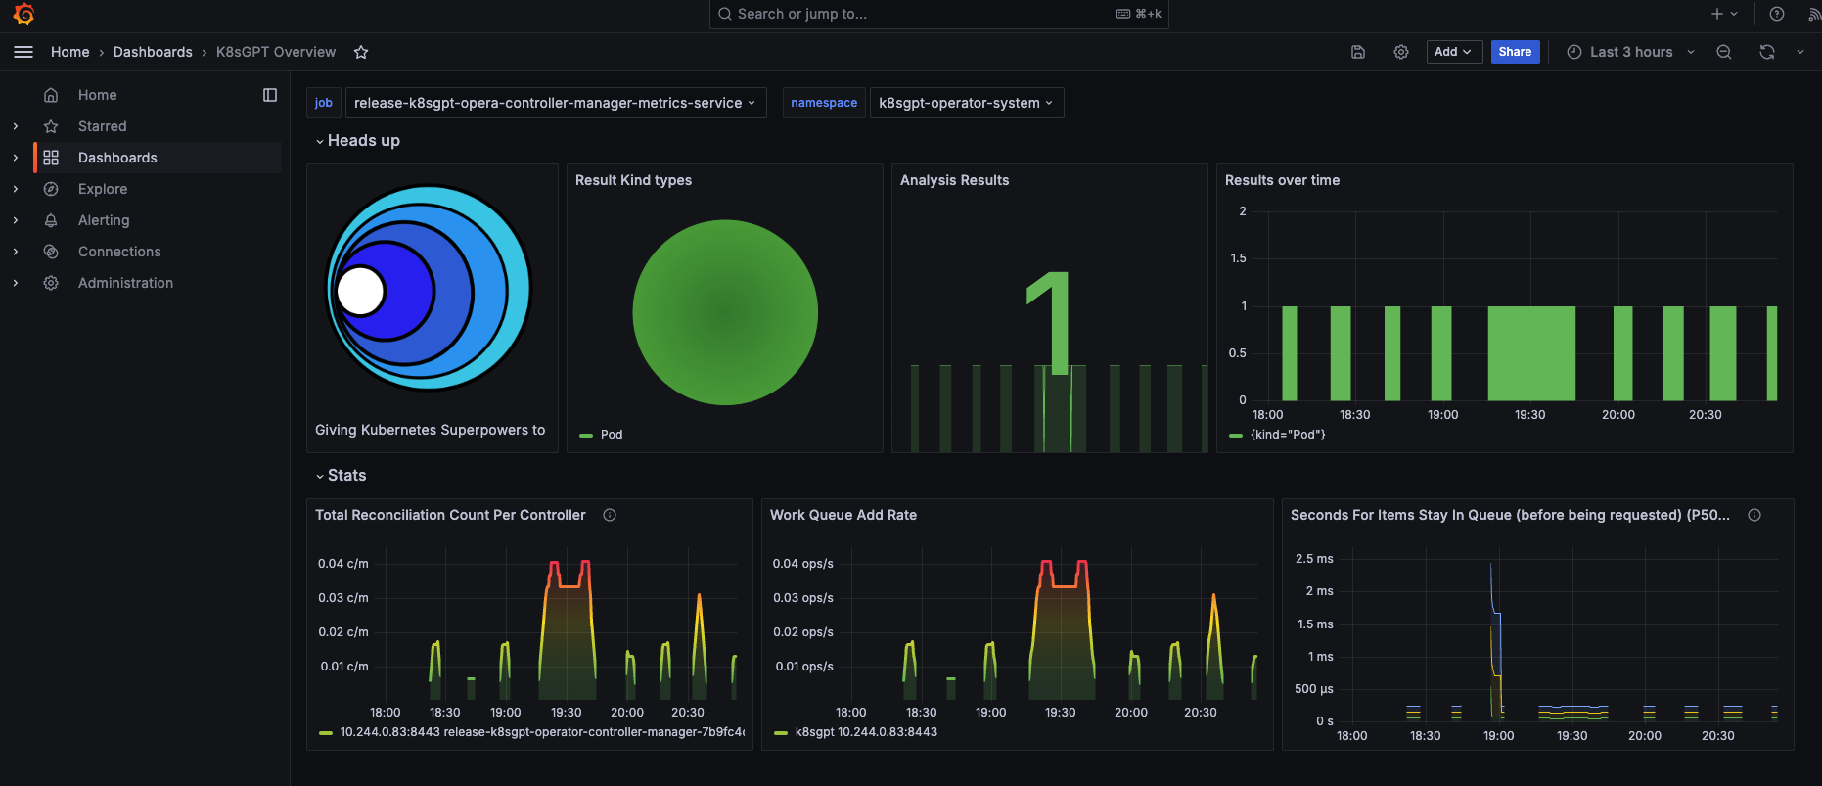Screen dimensions: 1822x786
Task: Select Dashboards in the sidebar
Action: tap(117, 158)
